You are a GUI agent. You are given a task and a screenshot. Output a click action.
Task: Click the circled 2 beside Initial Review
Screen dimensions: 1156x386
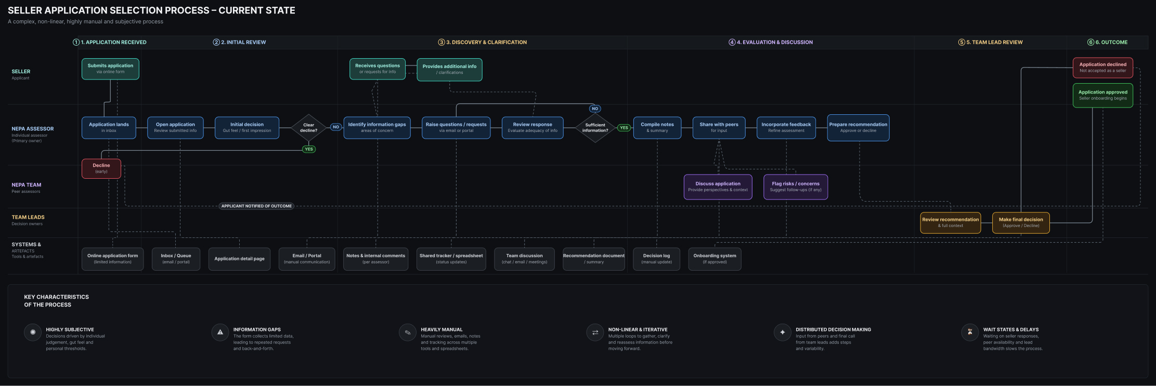pyautogui.click(x=216, y=42)
